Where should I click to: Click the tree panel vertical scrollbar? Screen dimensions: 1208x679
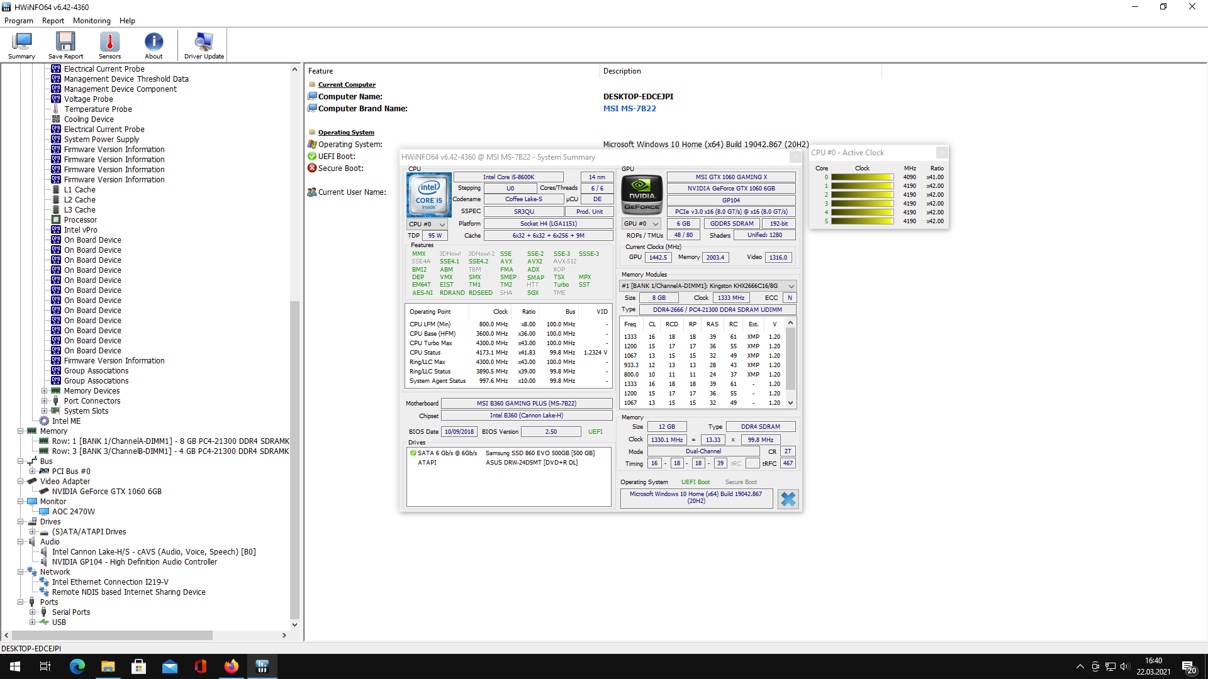[294, 461]
